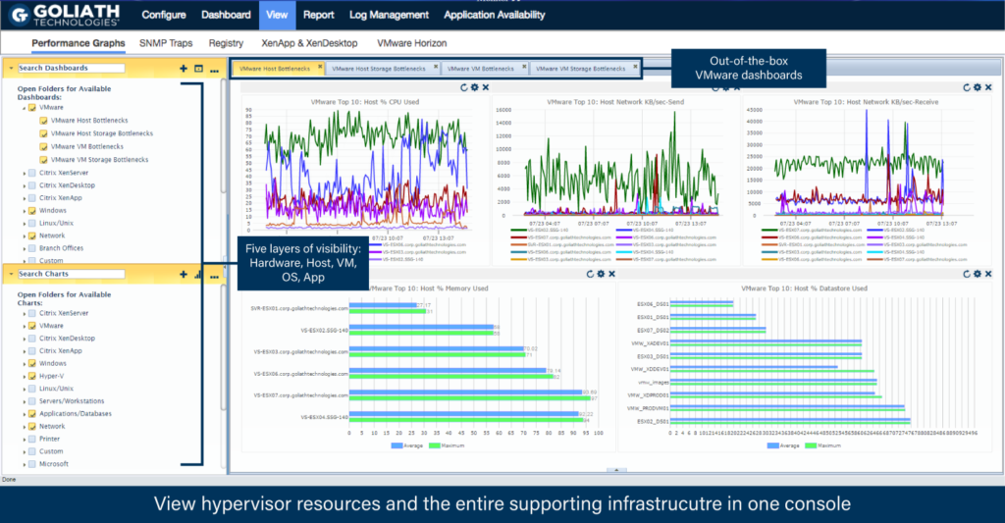1005x523 pixels.
Task: Collapse the Search Charts panel arrow
Action: pyautogui.click(x=11, y=274)
